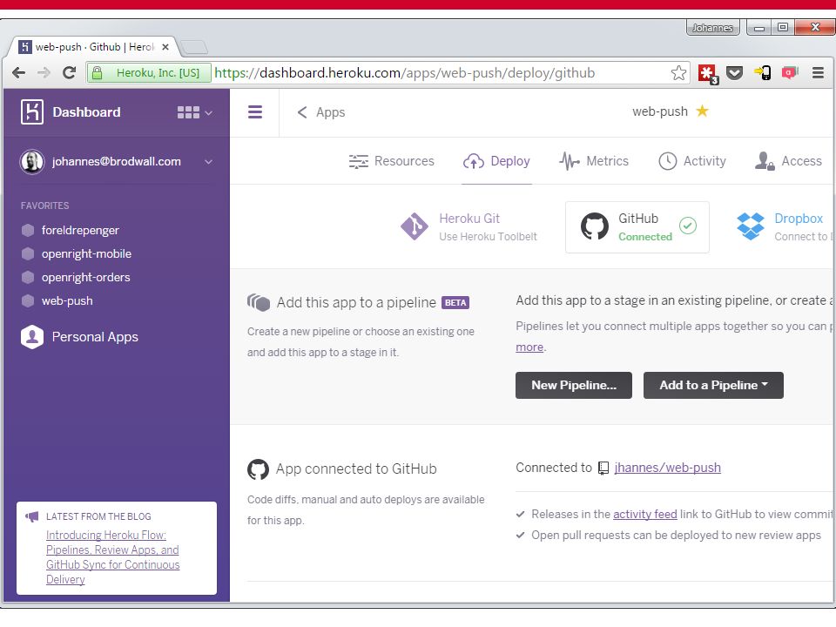Switch to the Activity tab

(692, 161)
